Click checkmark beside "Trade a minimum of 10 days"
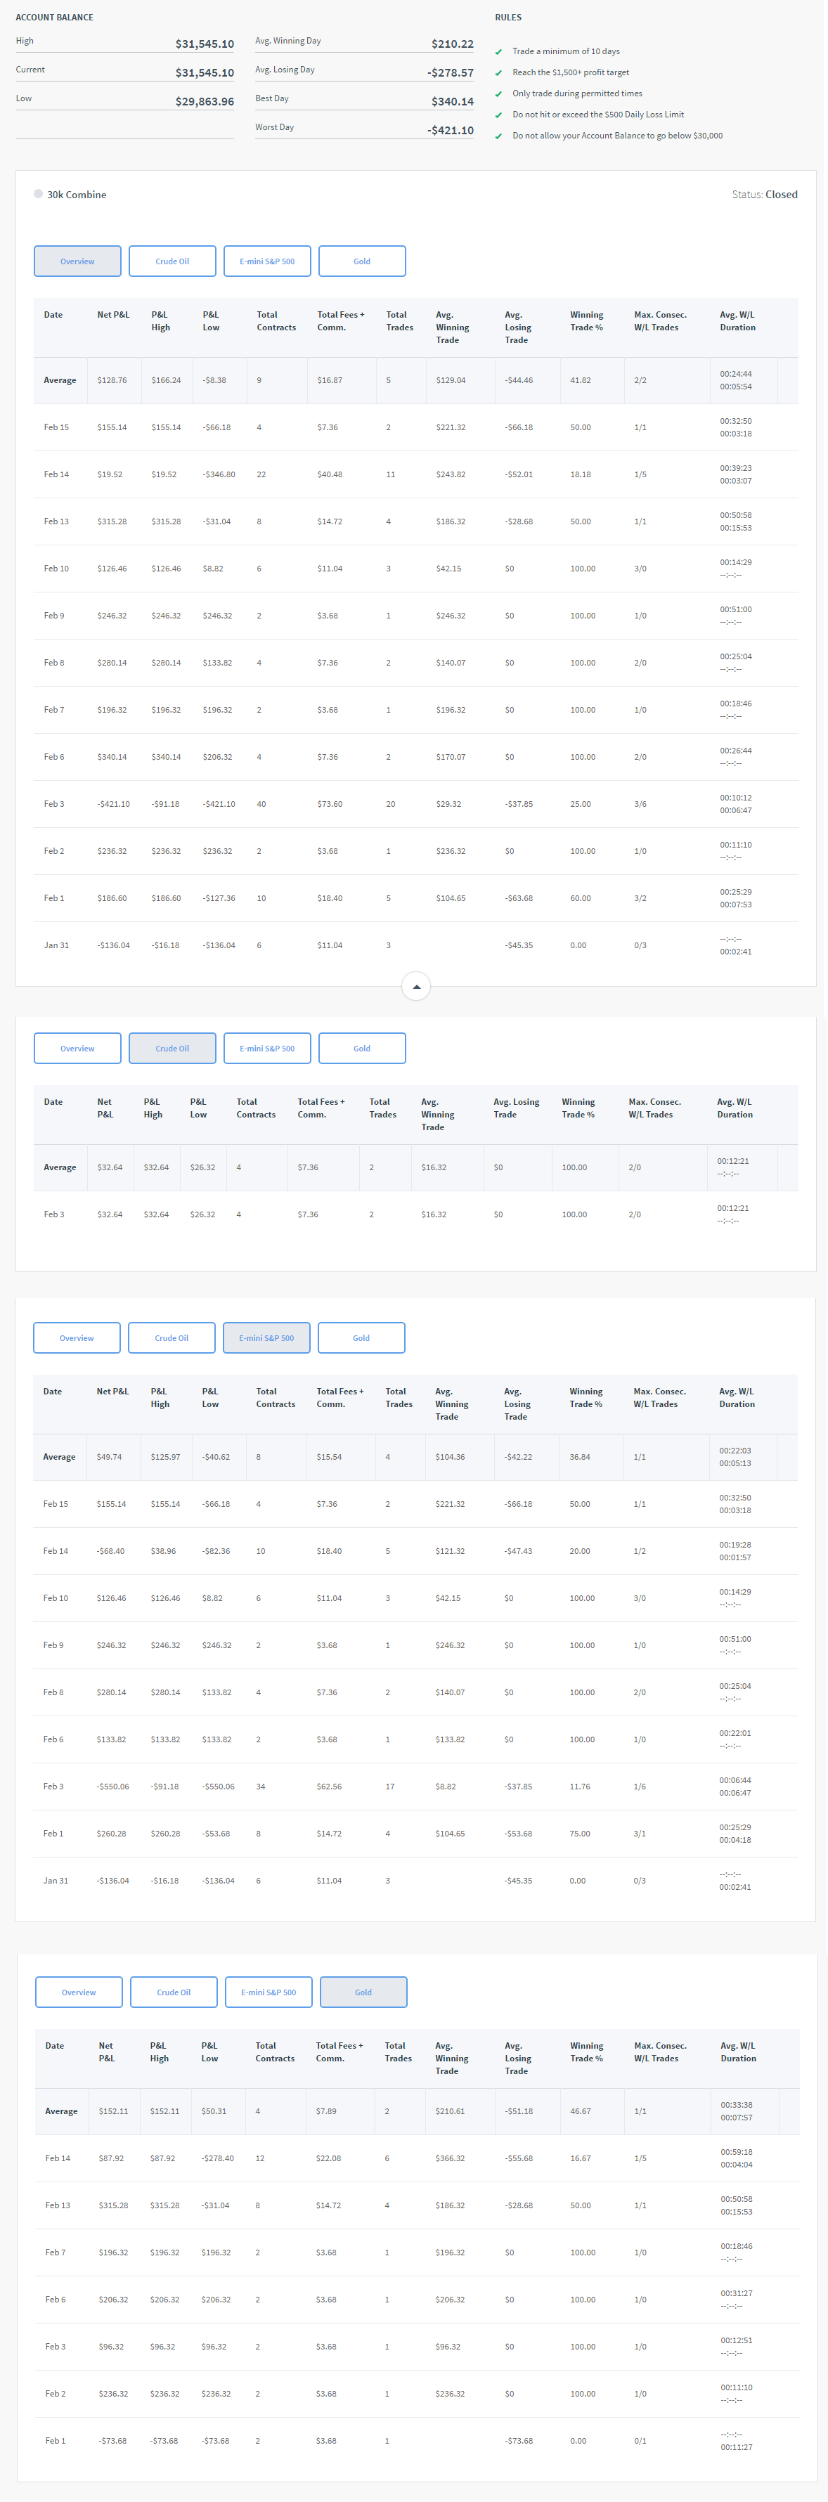This screenshot has height=2502, width=828. pos(498,53)
